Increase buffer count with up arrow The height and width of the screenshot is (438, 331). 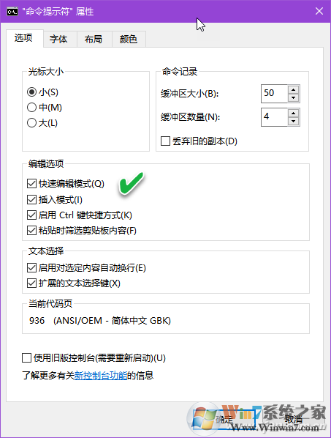click(294, 113)
